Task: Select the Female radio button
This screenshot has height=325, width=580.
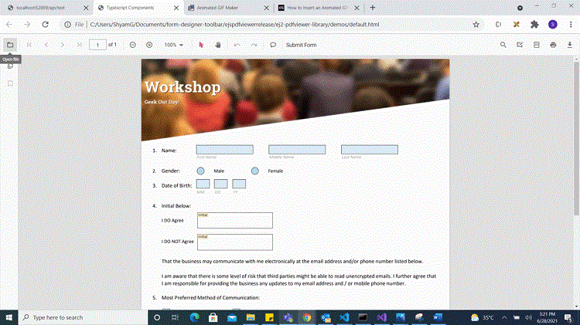Action: pos(255,171)
